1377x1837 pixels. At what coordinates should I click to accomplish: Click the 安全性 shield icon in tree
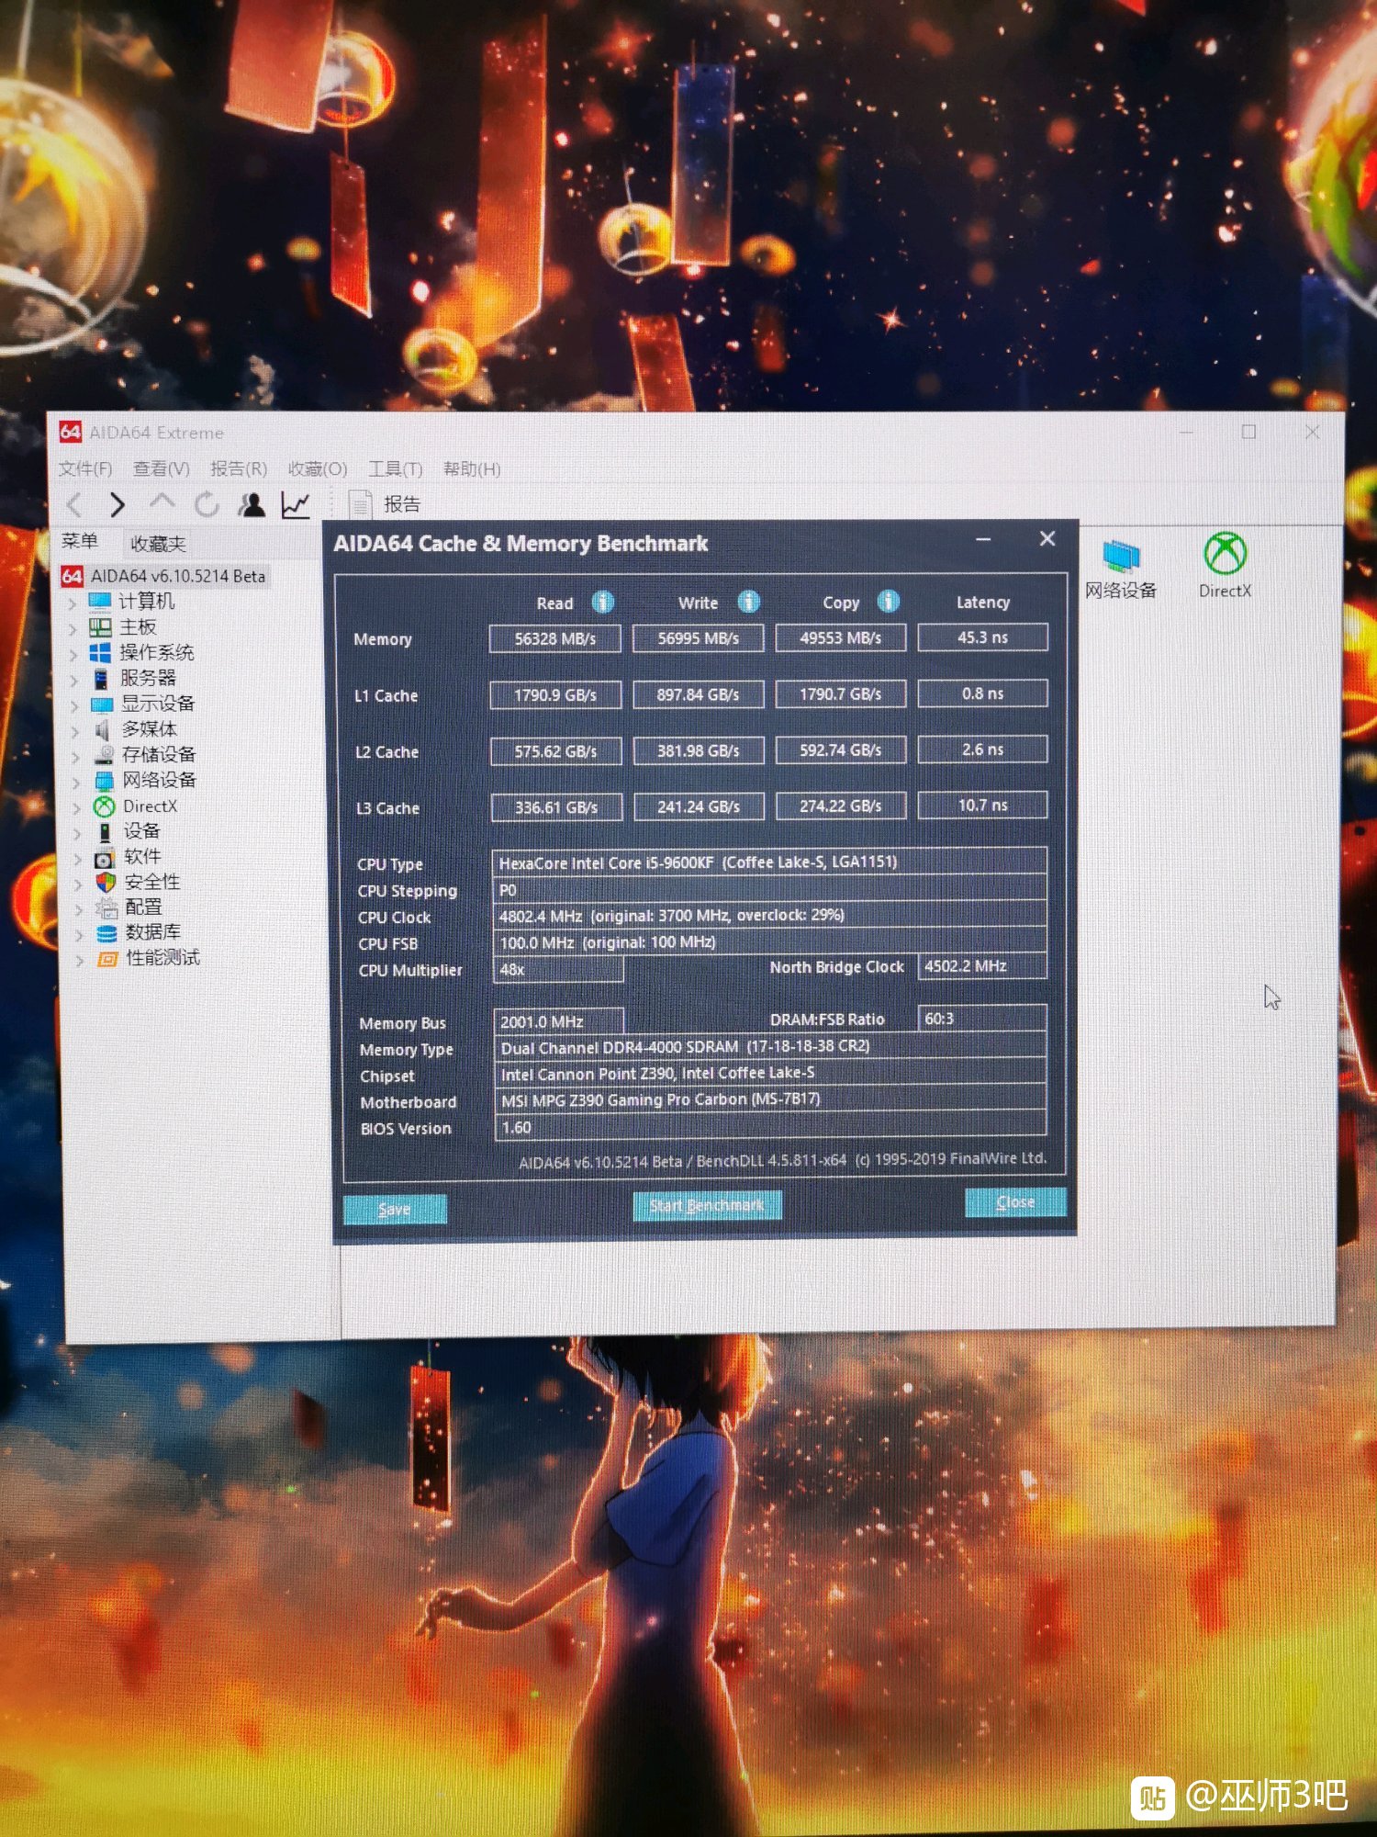(x=106, y=883)
